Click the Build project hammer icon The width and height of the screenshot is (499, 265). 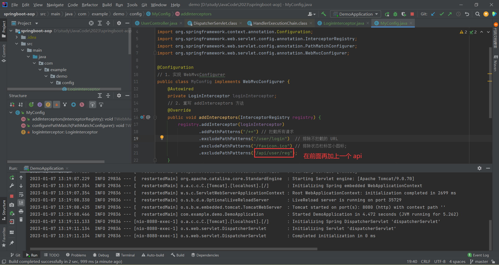(x=324, y=14)
